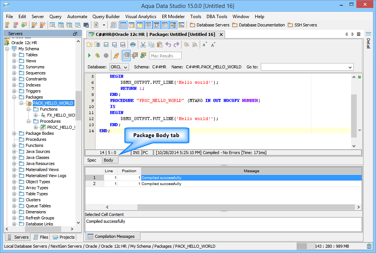The image size is (376, 253).
Task: Open the SSH Servers shortcut
Action: [x=302, y=25]
